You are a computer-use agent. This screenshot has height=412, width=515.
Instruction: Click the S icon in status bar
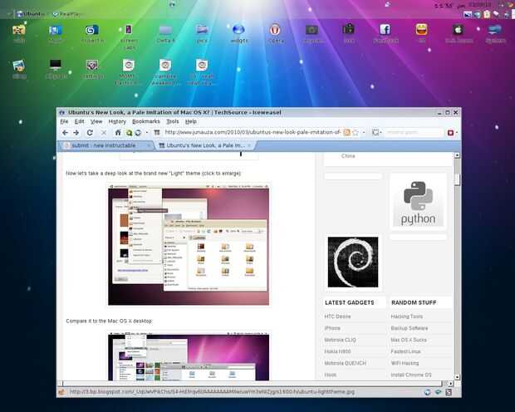click(x=449, y=392)
